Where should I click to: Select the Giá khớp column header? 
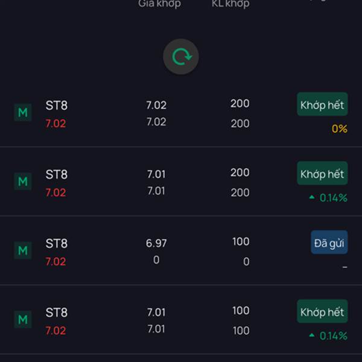pos(159,4)
